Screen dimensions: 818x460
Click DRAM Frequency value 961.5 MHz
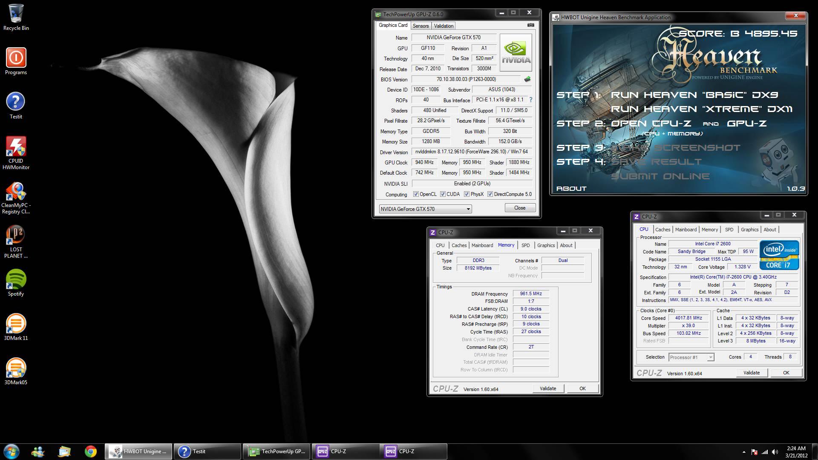point(531,293)
